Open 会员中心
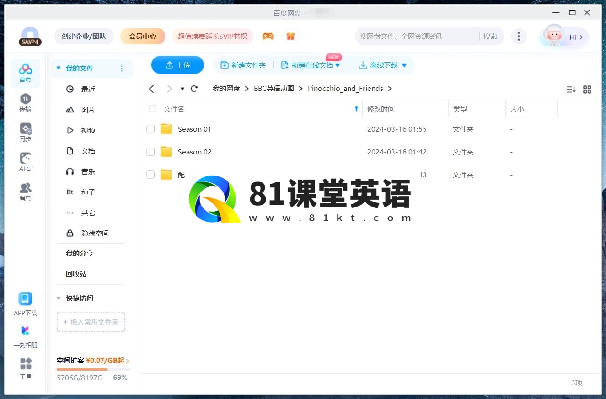The width and height of the screenshot is (606, 399). 143,36
